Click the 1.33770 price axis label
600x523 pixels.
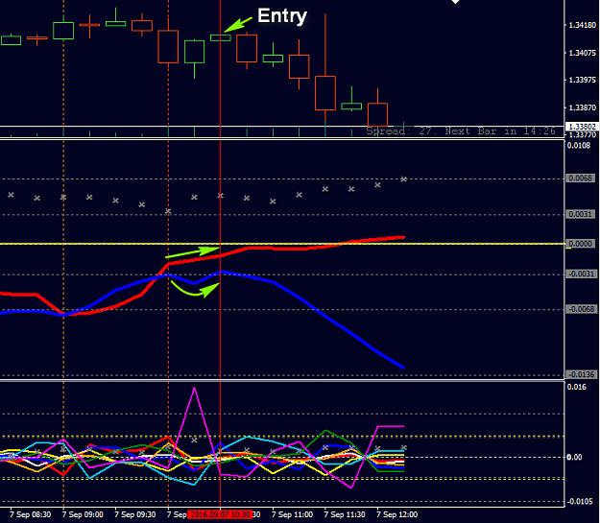coord(583,134)
